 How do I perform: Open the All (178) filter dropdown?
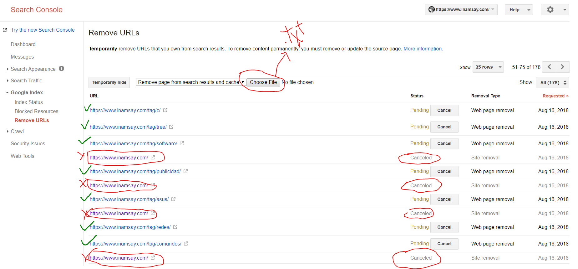pyautogui.click(x=552, y=83)
